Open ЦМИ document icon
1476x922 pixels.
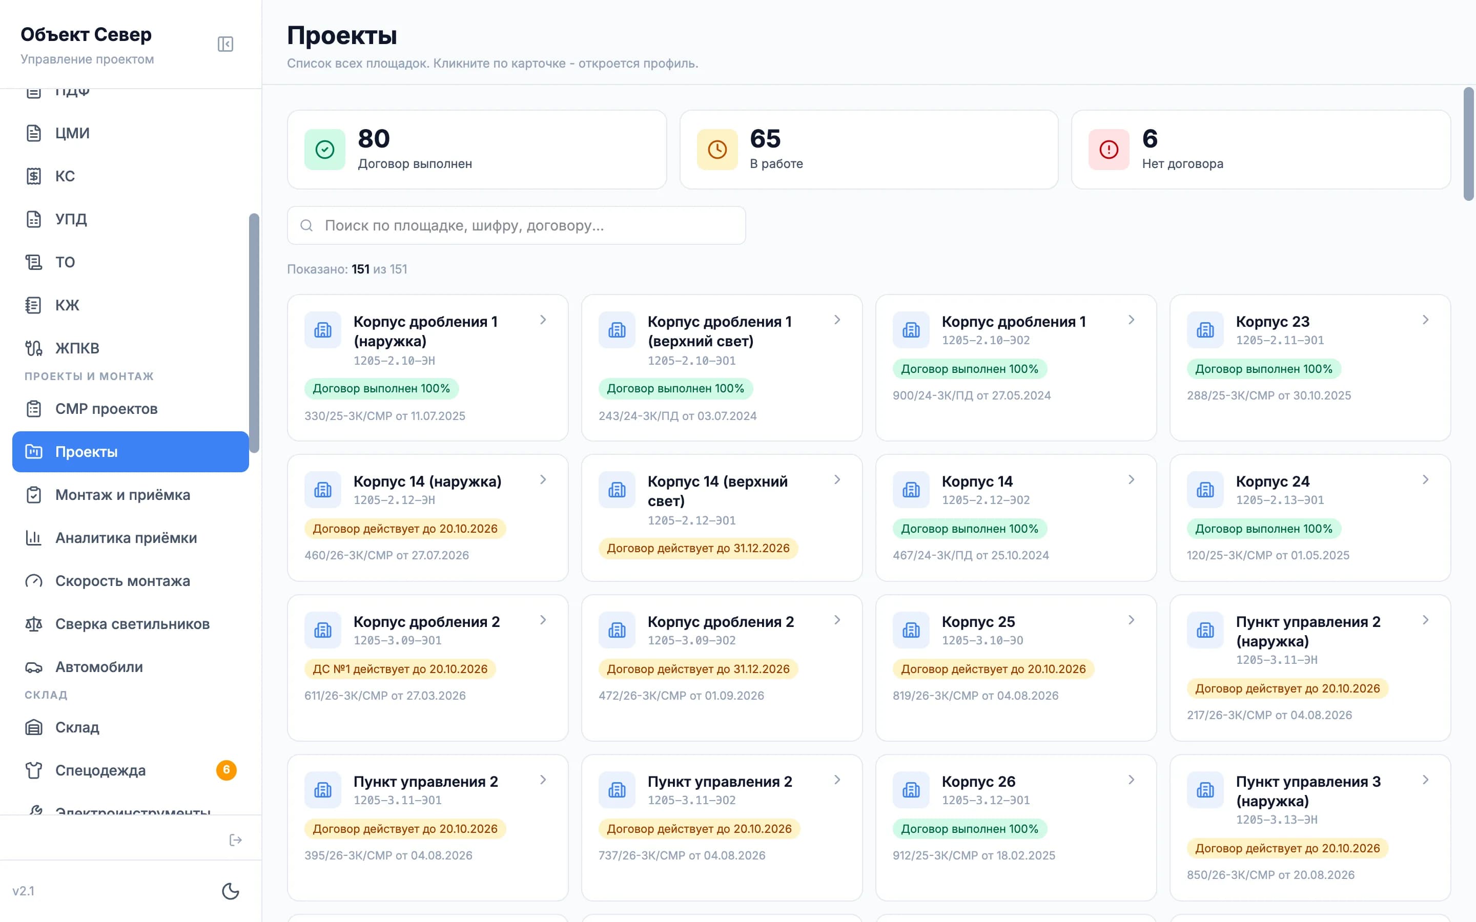(x=33, y=133)
